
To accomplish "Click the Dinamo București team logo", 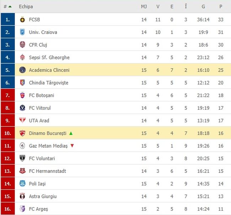I will coord(22,133).
